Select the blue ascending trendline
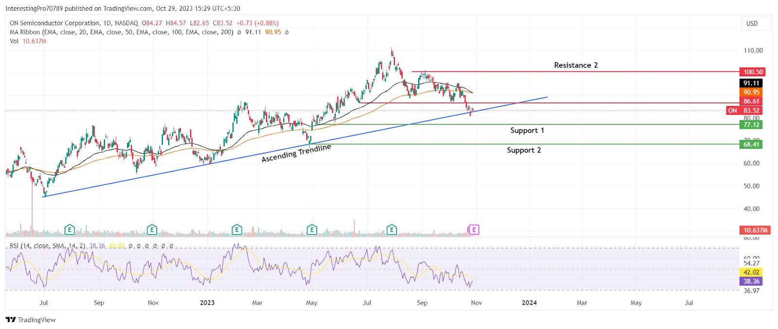The image size is (778, 329). [x=295, y=147]
